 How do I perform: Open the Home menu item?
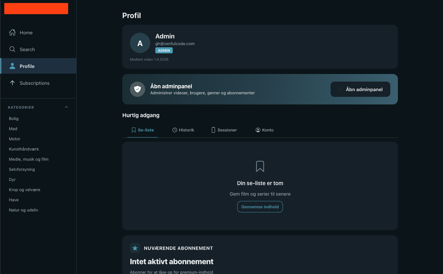coord(38,32)
